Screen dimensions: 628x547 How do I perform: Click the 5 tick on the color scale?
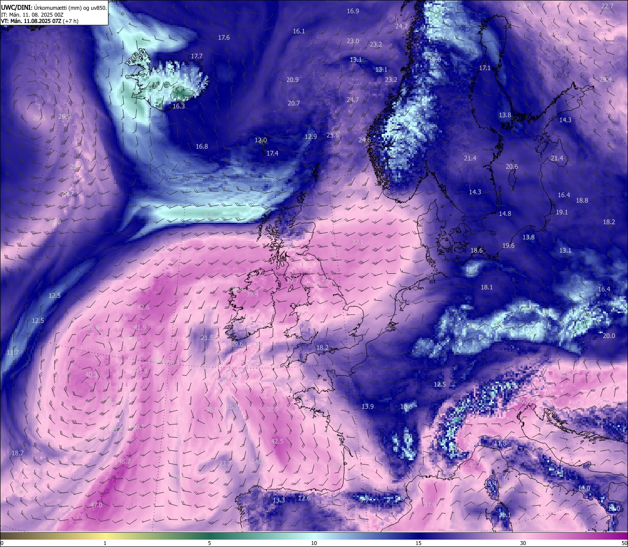click(x=209, y=543)
